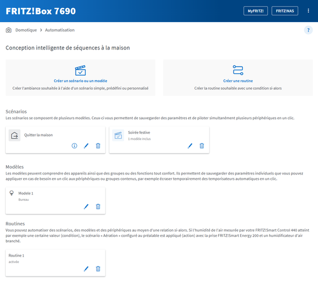Image resolution: width=318 pixels, height=291 pixels.
Task: Open FRITZ!NAS from the header
Action: click(x=285, y=11)
